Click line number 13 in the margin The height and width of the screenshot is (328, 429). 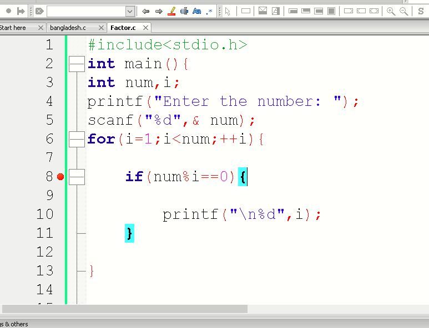pyautogui.click(x=45, y=270)
